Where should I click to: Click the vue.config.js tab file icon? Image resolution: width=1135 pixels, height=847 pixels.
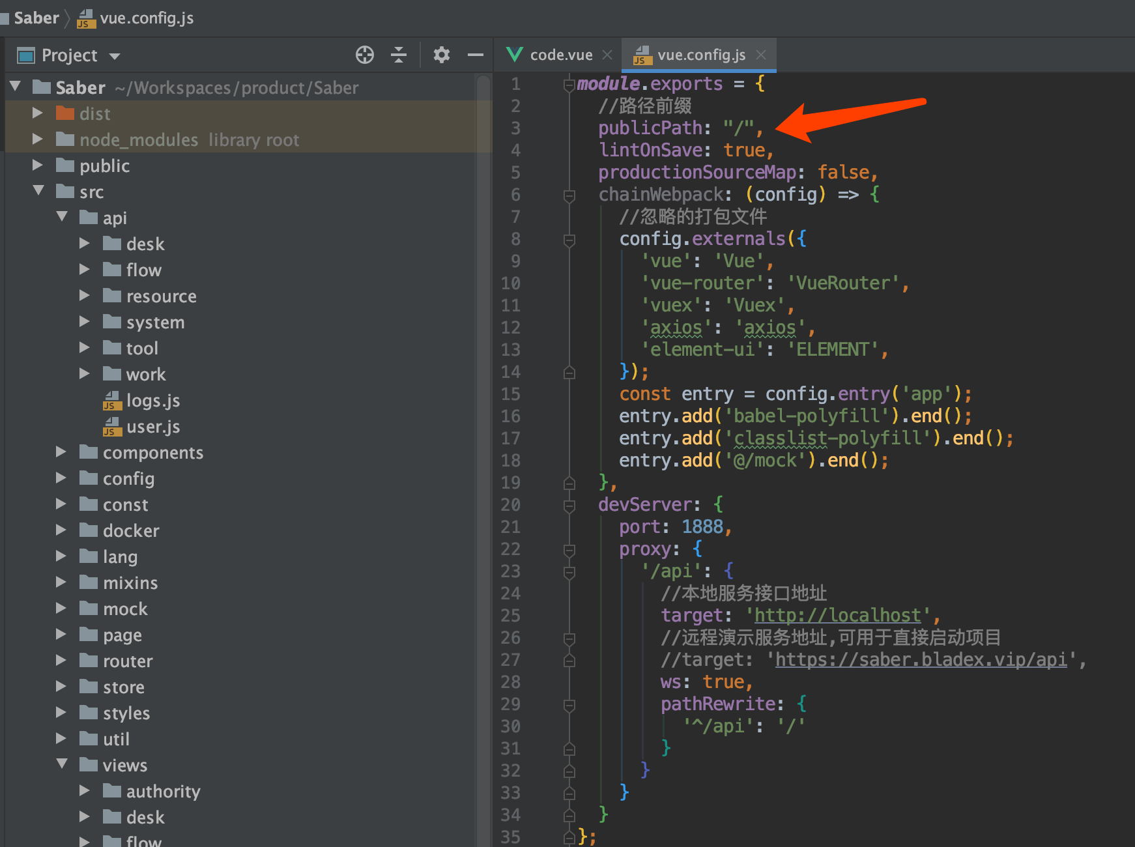point(642,55)
